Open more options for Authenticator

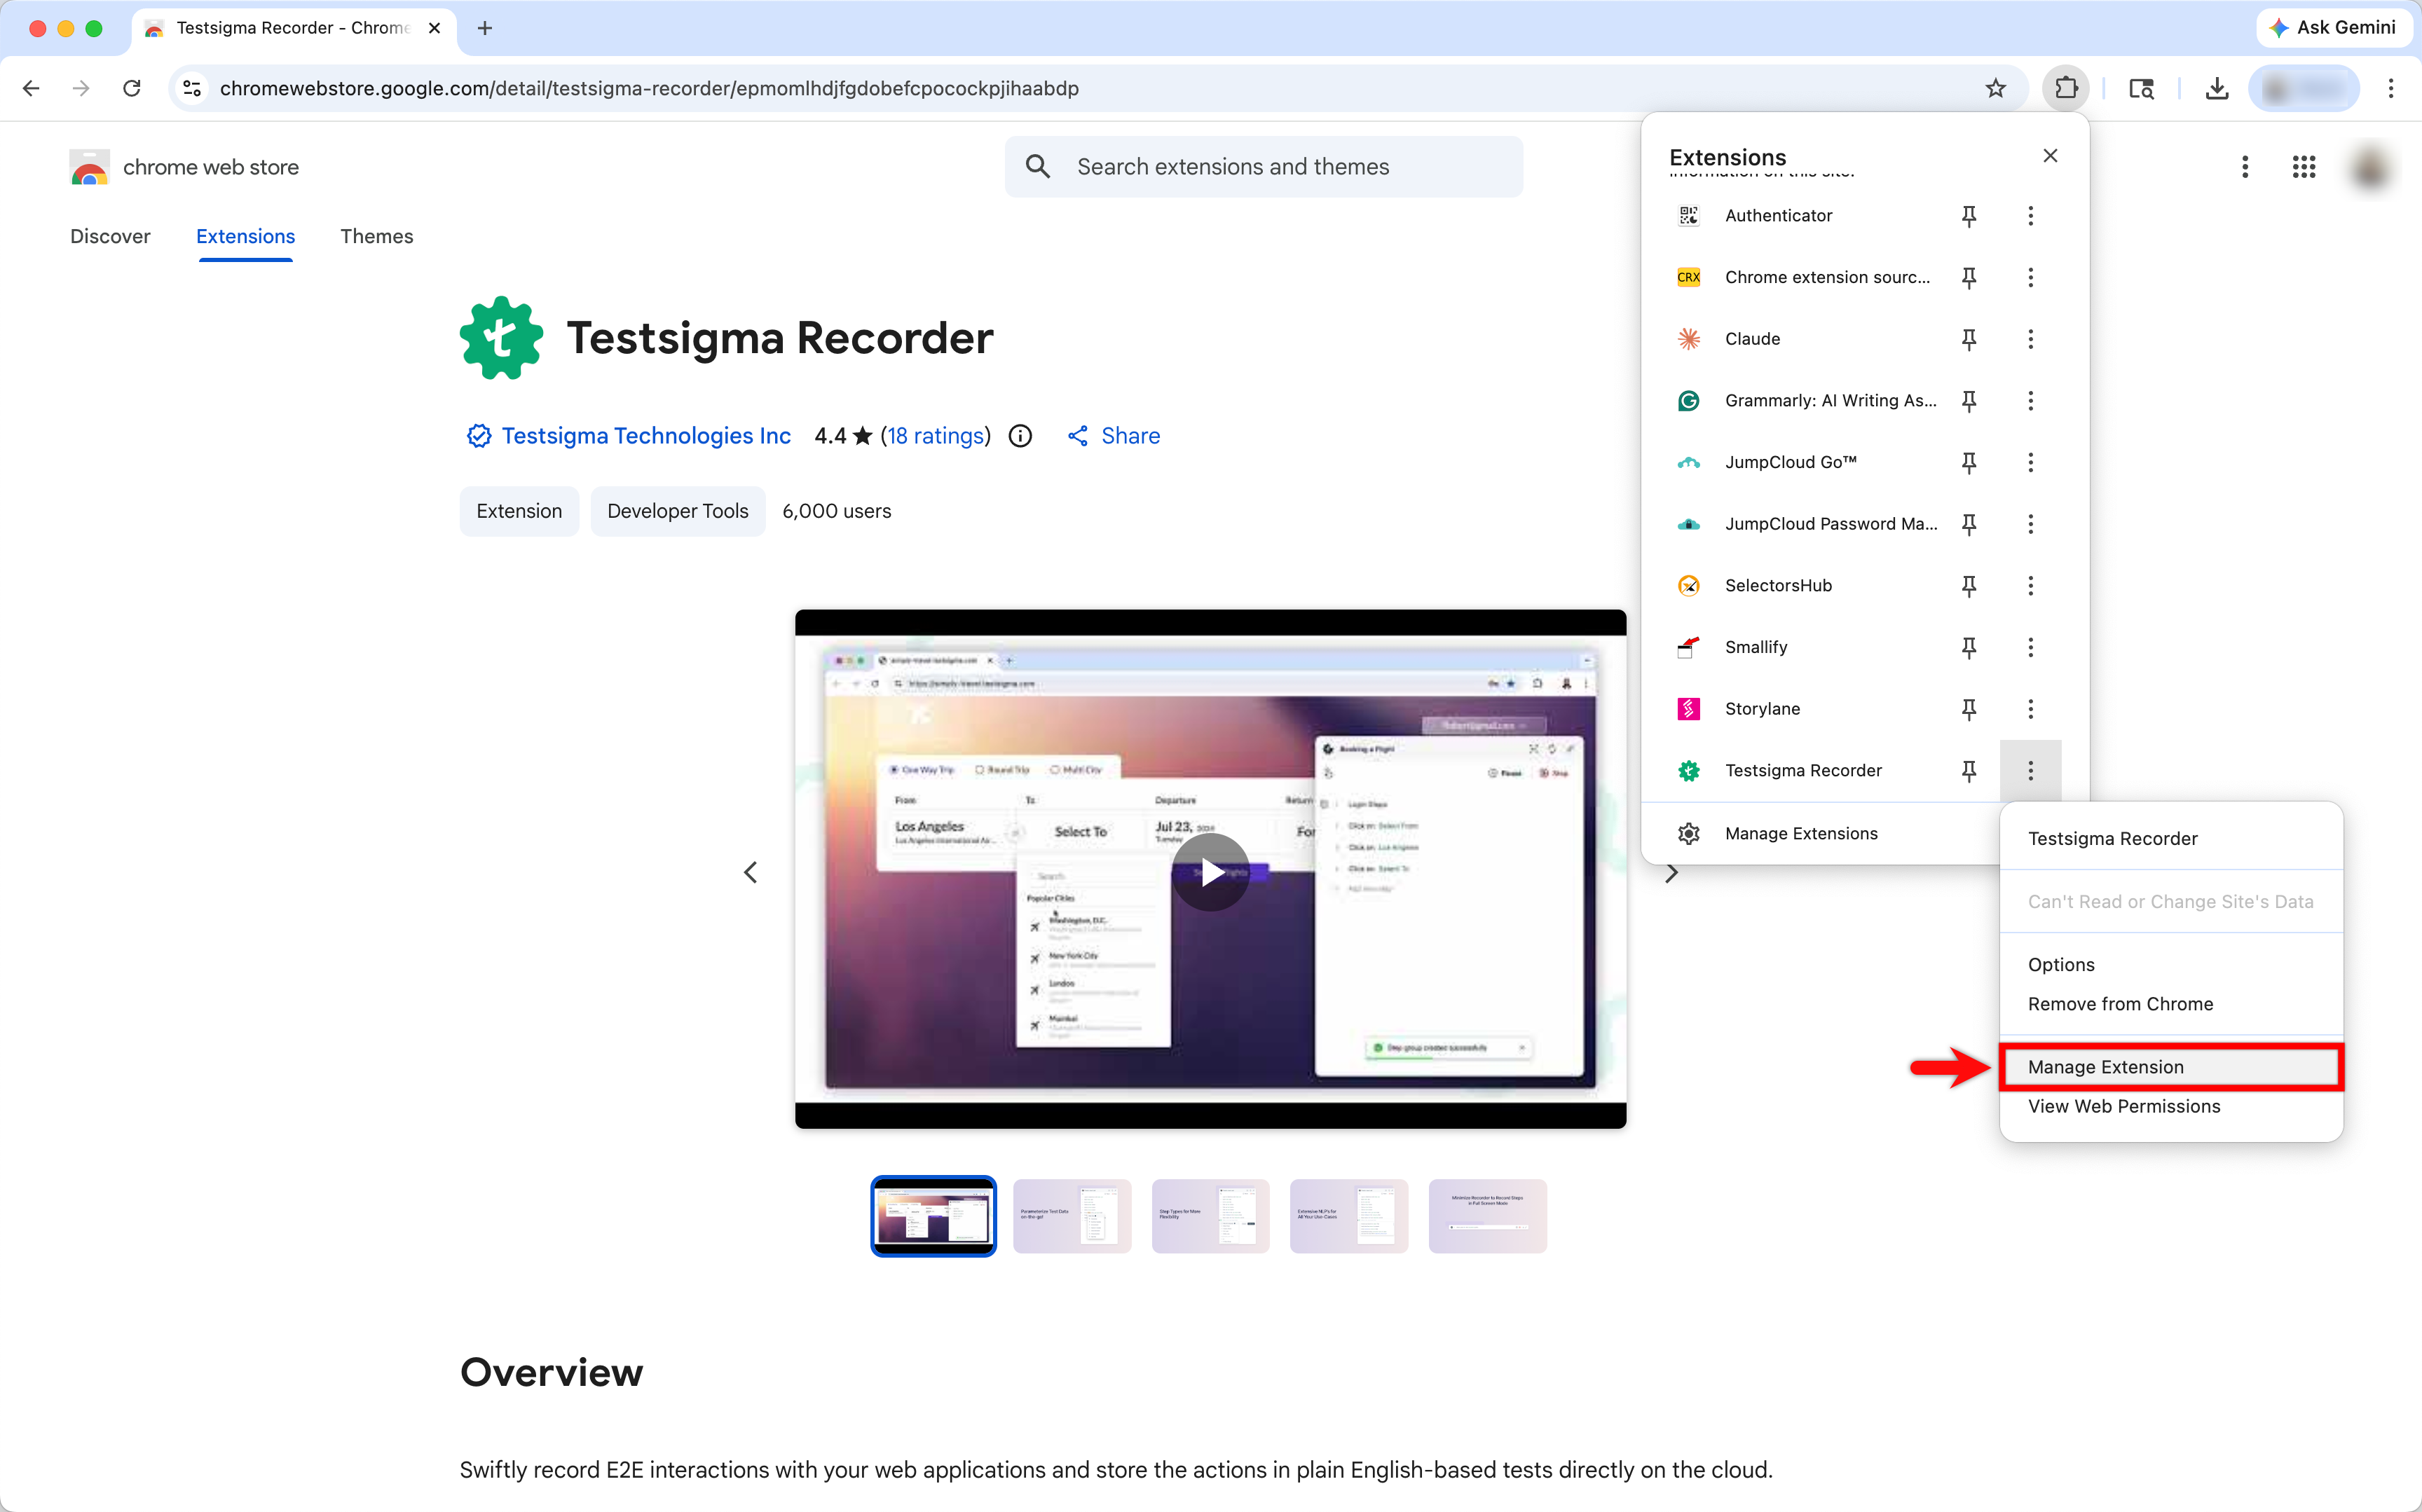point(2030,216)
